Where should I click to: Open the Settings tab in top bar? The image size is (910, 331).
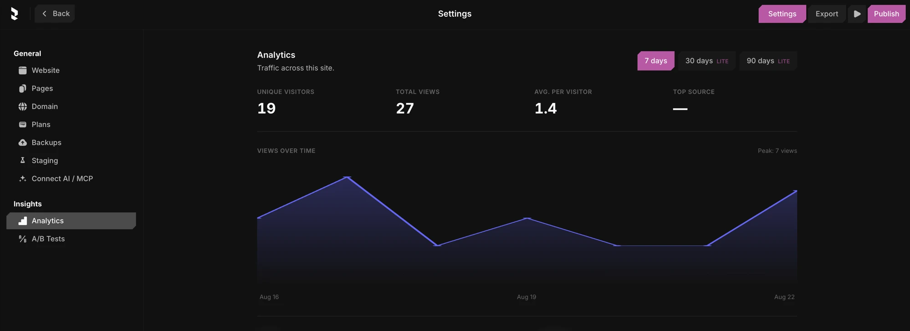pos(782,14)
